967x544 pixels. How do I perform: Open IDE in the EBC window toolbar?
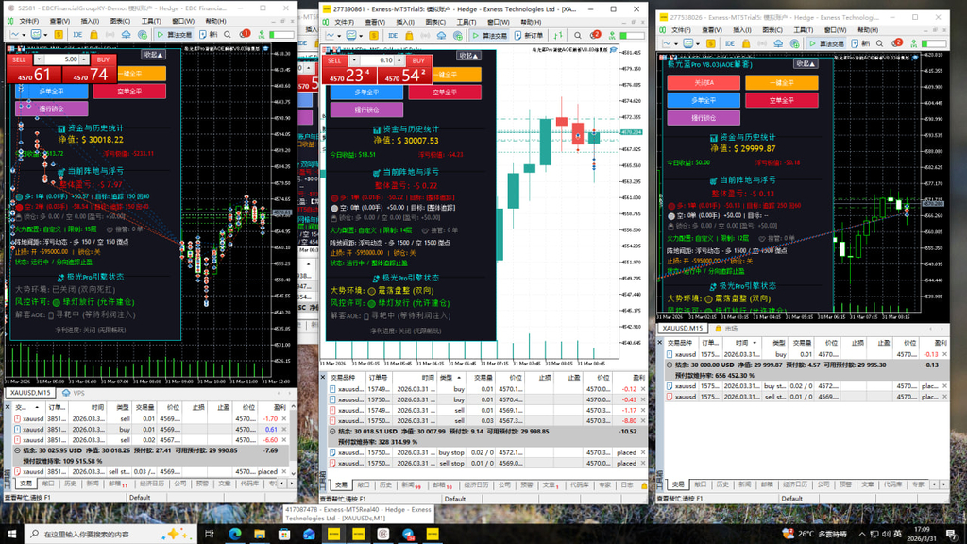tap(77, 35)
